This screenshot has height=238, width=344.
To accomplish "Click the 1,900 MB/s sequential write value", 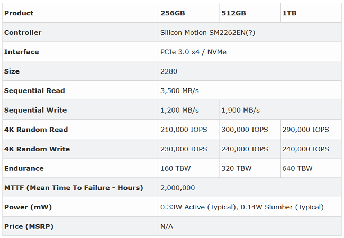I will click(x=241, y=110).
